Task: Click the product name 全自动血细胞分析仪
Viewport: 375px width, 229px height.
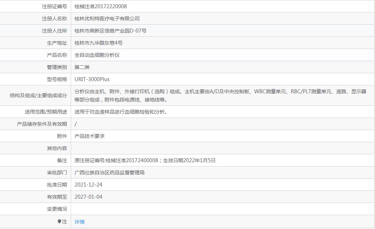Action: coord(97,55)
